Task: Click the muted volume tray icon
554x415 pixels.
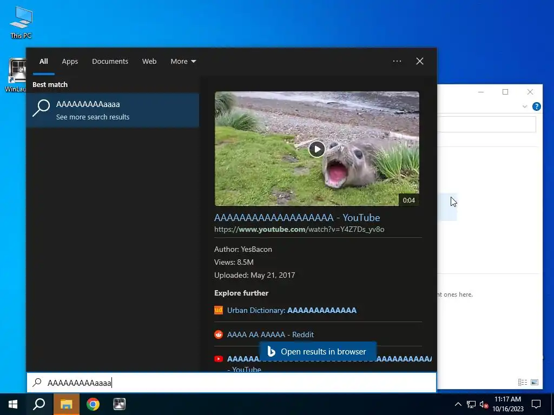Action: tap(484, 404)
